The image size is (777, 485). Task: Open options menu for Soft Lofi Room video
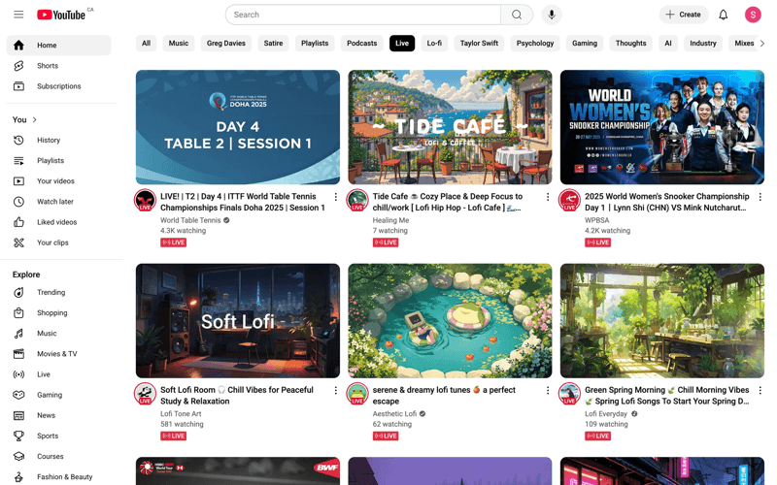335,391
